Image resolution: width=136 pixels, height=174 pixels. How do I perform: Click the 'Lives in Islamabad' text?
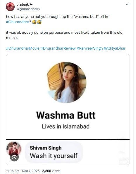click(x=66, y=126)
